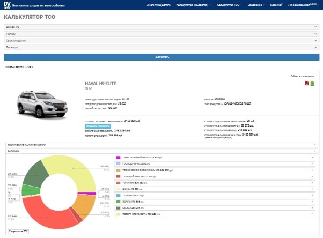Open Аналитика(admin) menu item
Viewport: 323px width, 238px height.
pyautogui.click(x=158, y=5)
